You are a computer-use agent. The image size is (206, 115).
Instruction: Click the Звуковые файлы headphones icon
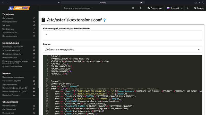pyautogui.click(x=34, y=32)
